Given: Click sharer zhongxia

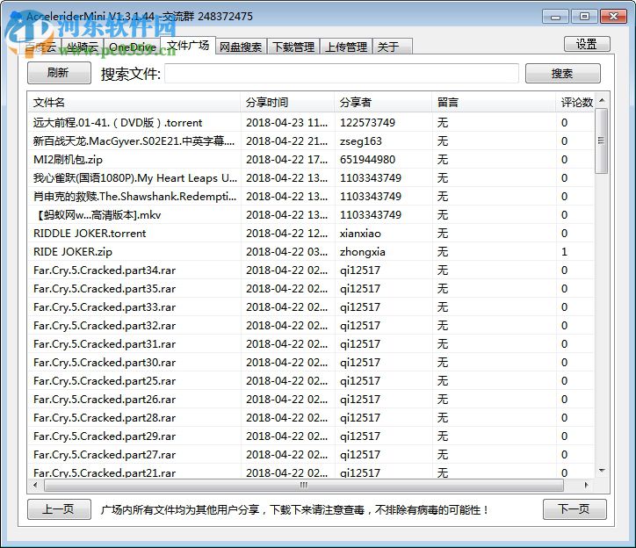Looking at the screenshot, I should 363,252.
